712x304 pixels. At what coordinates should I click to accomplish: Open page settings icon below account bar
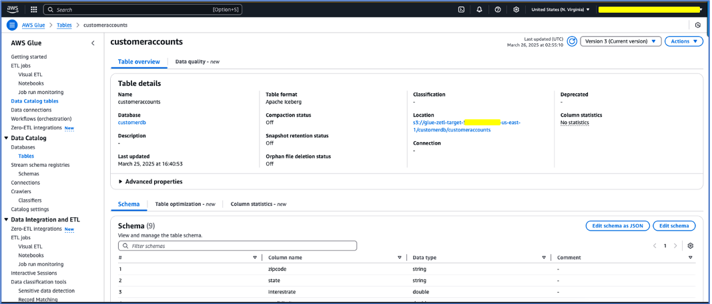click(698, 25)
